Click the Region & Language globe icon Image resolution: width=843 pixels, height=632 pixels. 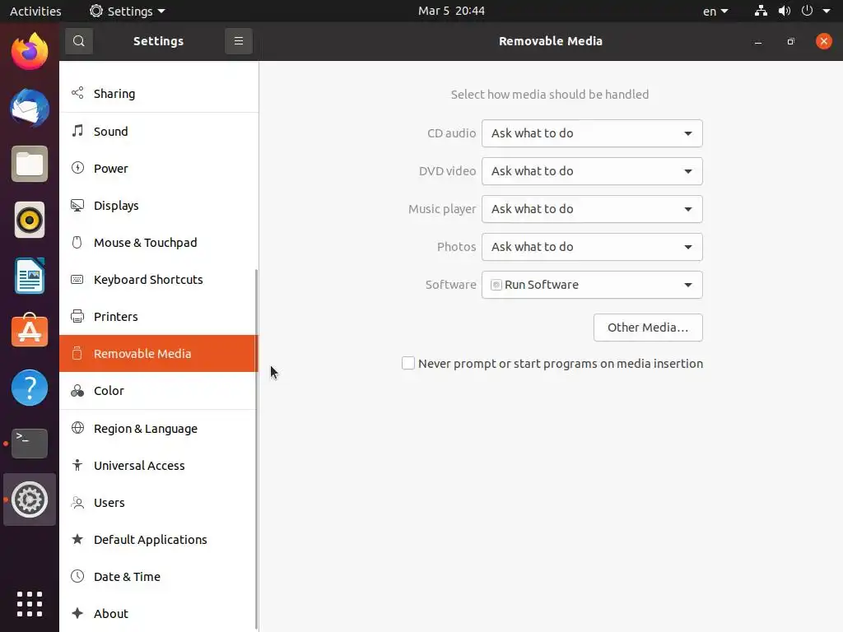pos(77,429)
